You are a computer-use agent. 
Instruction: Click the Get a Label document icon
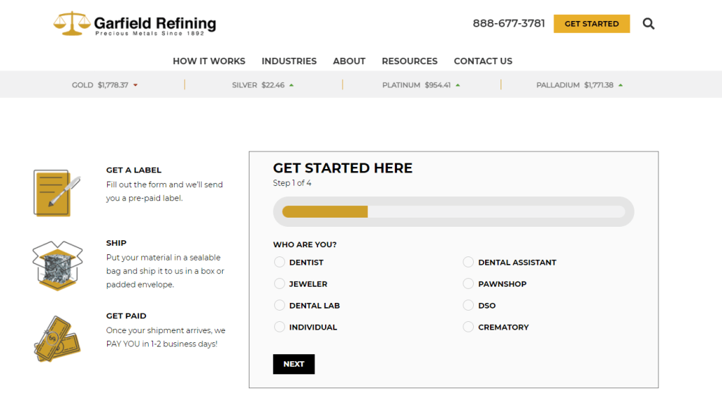[52, 192]
